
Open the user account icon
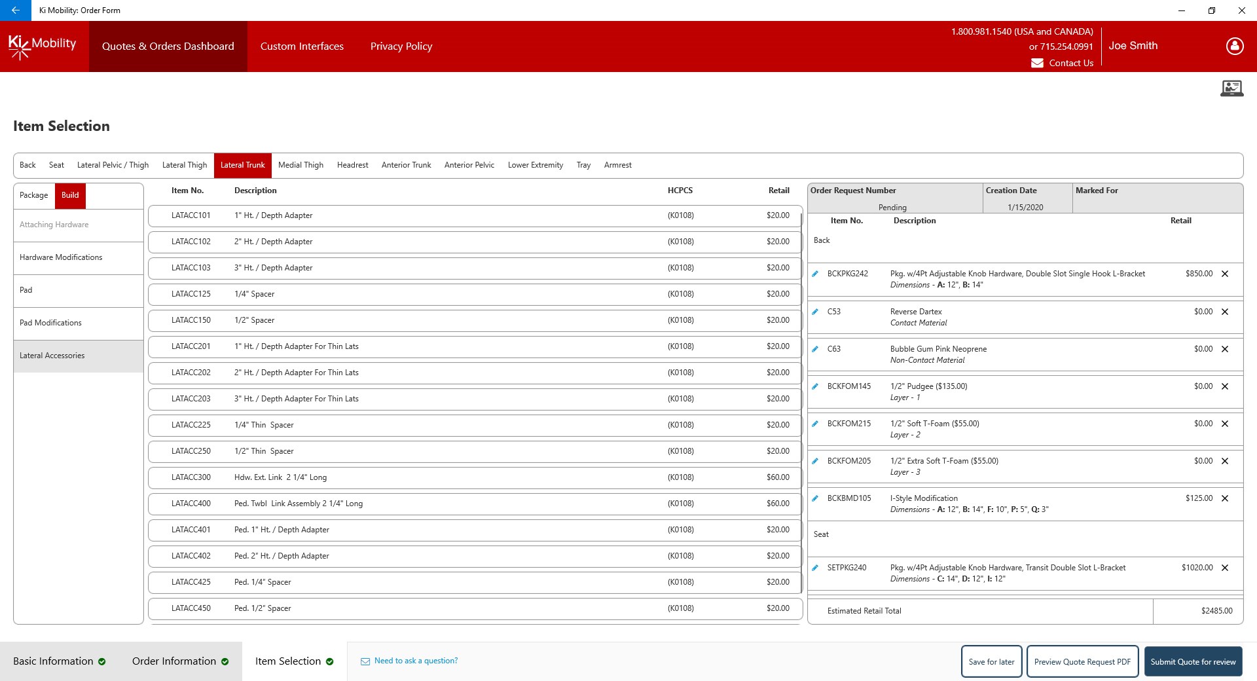pyautogui.click(x=1233, y=46)
